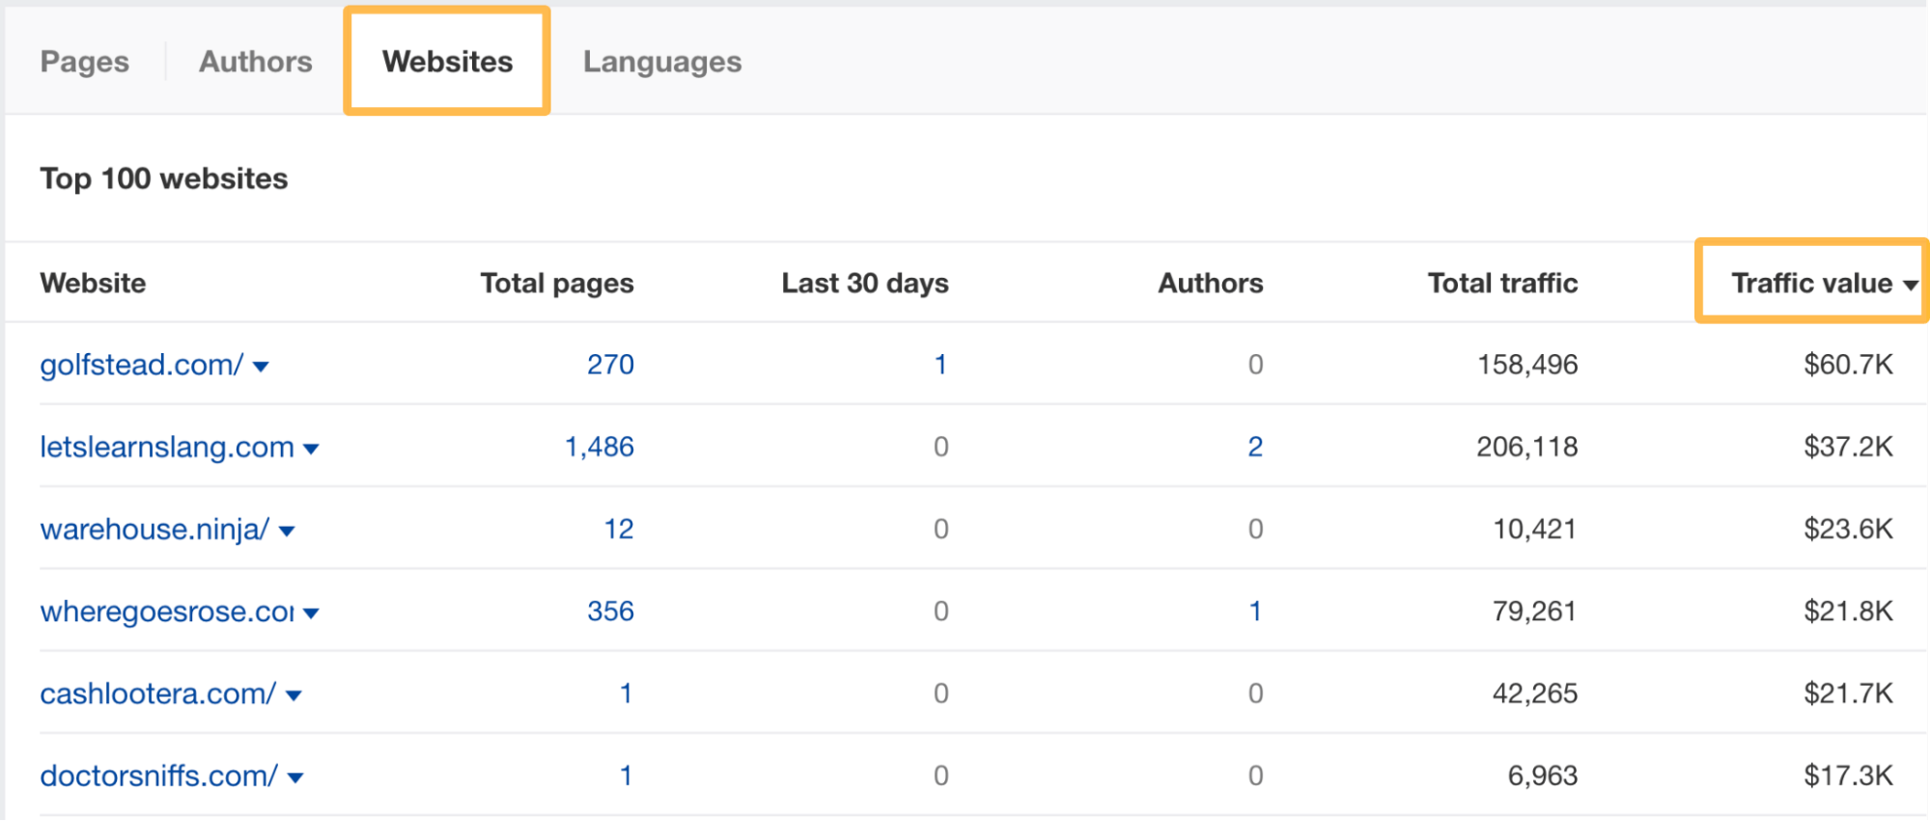The image size is (1930, 821).
Task: Click 270 total pages for golfstead.com
Action: 610,365
